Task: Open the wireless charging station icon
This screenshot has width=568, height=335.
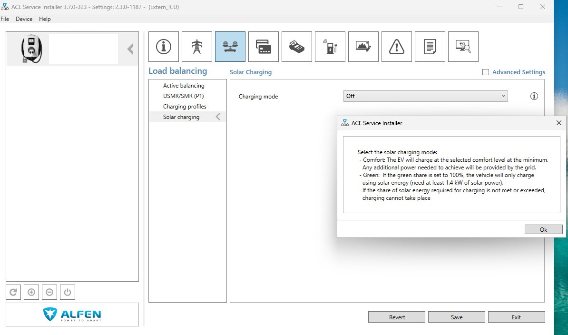Action: tap(330, 47)
